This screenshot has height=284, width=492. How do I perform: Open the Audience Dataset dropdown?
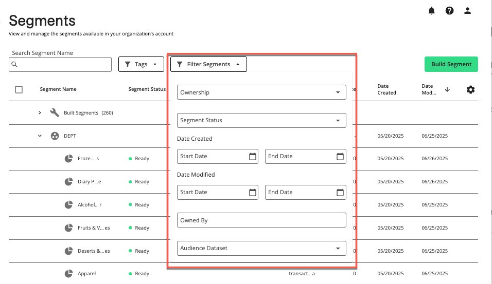coord(261,248)
